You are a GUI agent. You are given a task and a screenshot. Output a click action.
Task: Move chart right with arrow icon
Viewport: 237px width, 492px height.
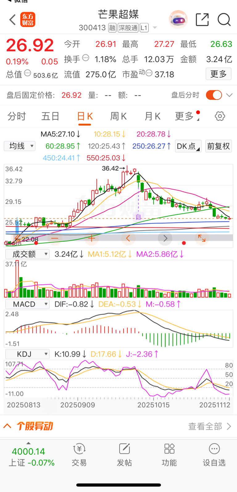pyautogui.click(x=165, y=238)
